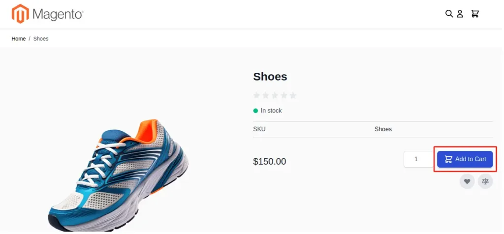Screen dimensions: 504x234
Task: Click the green In stock indicator dot
Action: (x=255, y=111)
